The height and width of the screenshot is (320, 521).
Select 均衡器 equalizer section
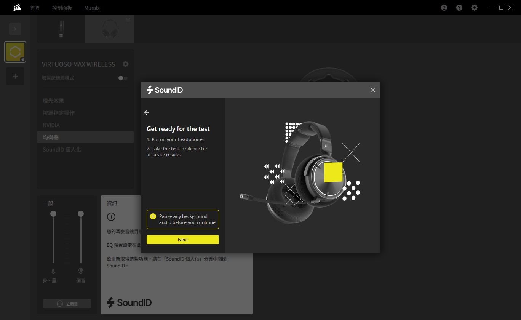coord(85,137)
